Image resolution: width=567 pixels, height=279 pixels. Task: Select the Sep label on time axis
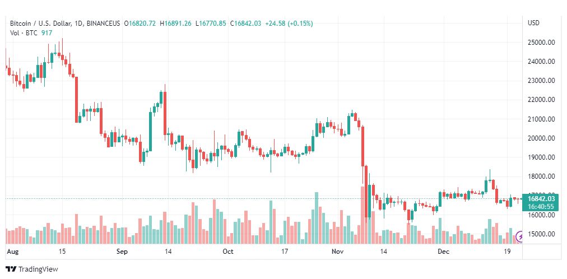pos(122,252)
